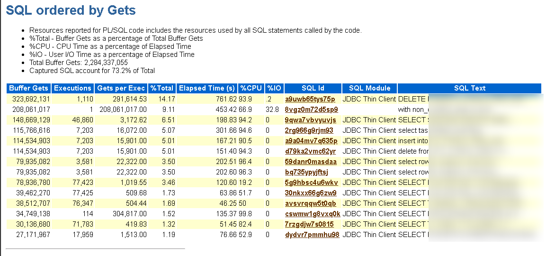Click SQL Id link dydvr7pmmhu98
The width and height of the screenshot is (555, 256).
312,235
